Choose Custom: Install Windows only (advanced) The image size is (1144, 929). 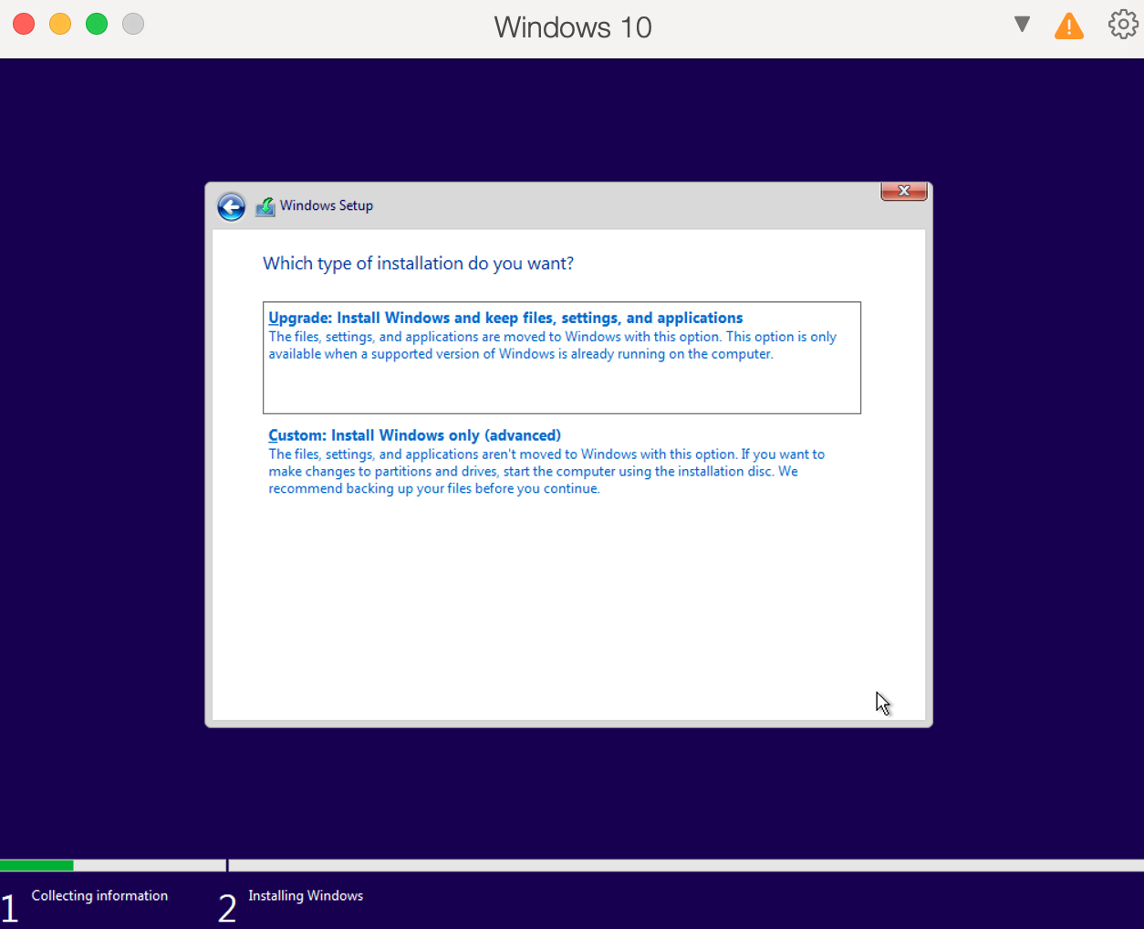tap(414, 435)
